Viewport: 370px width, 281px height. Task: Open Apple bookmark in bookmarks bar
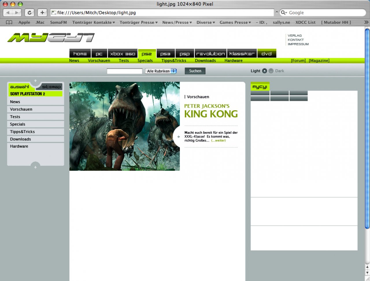tap(24, 22)
